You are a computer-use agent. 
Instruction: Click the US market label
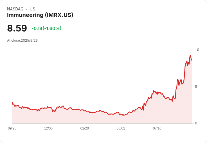(32, 9)
